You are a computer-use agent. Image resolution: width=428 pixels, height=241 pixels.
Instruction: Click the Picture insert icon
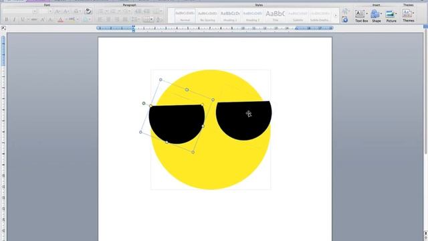390,13
